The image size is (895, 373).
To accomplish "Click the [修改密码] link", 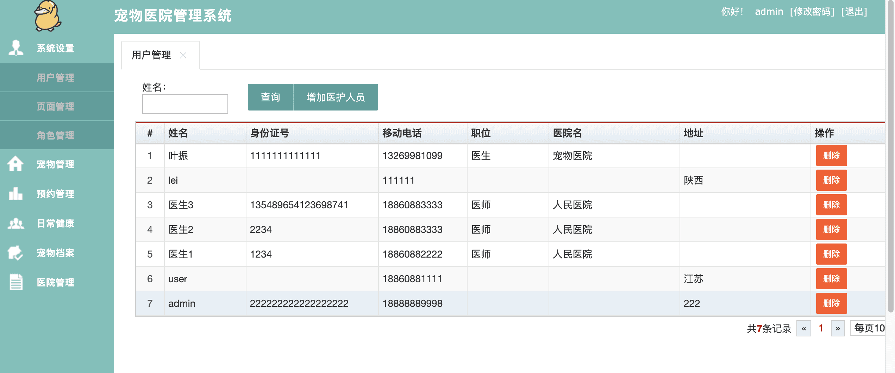I will pyautogui.click(x=812, y=12).
